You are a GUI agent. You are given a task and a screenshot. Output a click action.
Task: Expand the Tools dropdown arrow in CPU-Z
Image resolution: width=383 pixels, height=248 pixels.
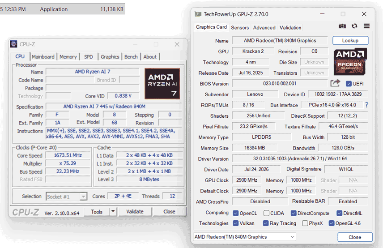point(113,212)
